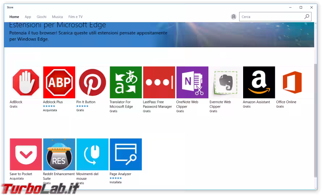
Task: Open the Page Analyzer extension icon
Action: 126,154
